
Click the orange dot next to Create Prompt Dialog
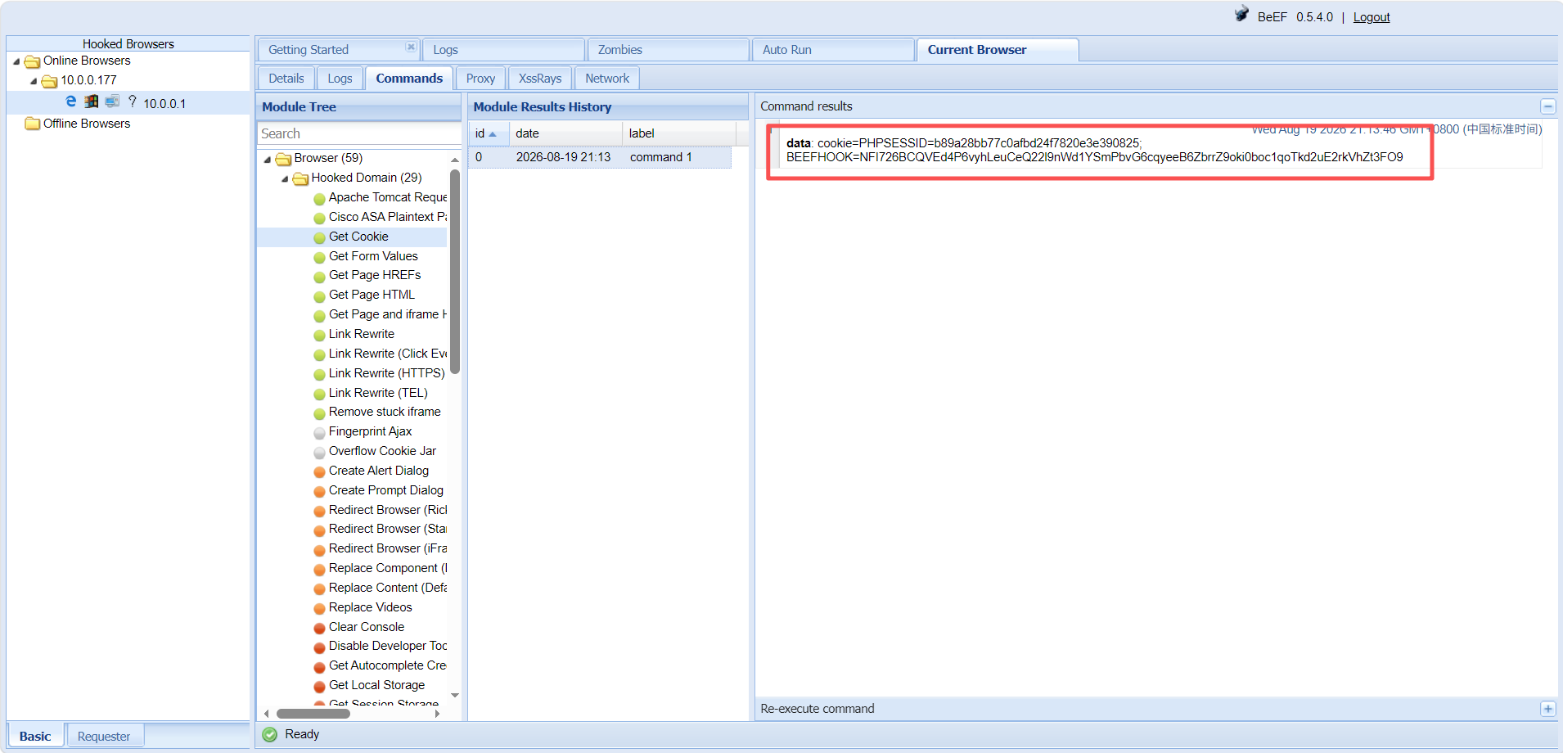[319, 491]
